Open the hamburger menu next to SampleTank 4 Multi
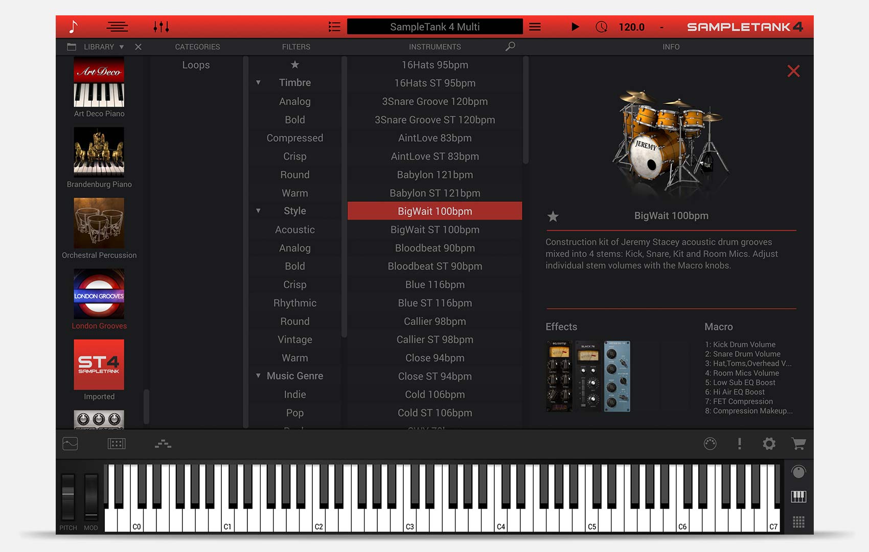The width and height of the screenshot is (869, 552). pos(535,27)
